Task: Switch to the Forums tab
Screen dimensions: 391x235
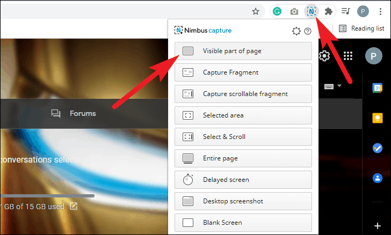Action: coord(73,113)
